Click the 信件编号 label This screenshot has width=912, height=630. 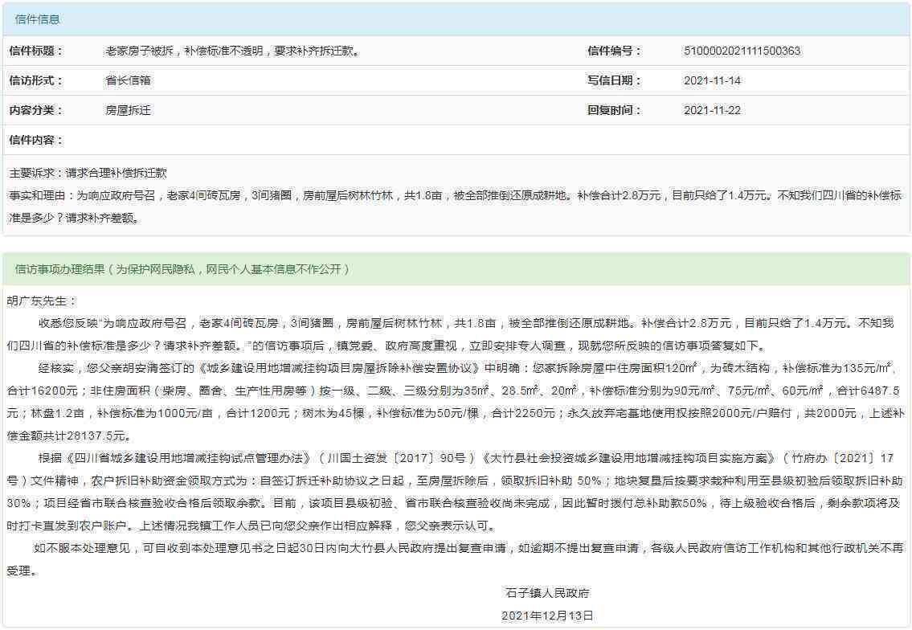point(614,51)
